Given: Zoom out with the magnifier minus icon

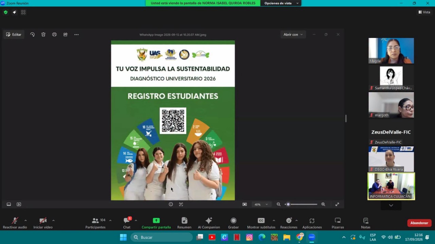Looking at the screenshot, I should [279, 204].
